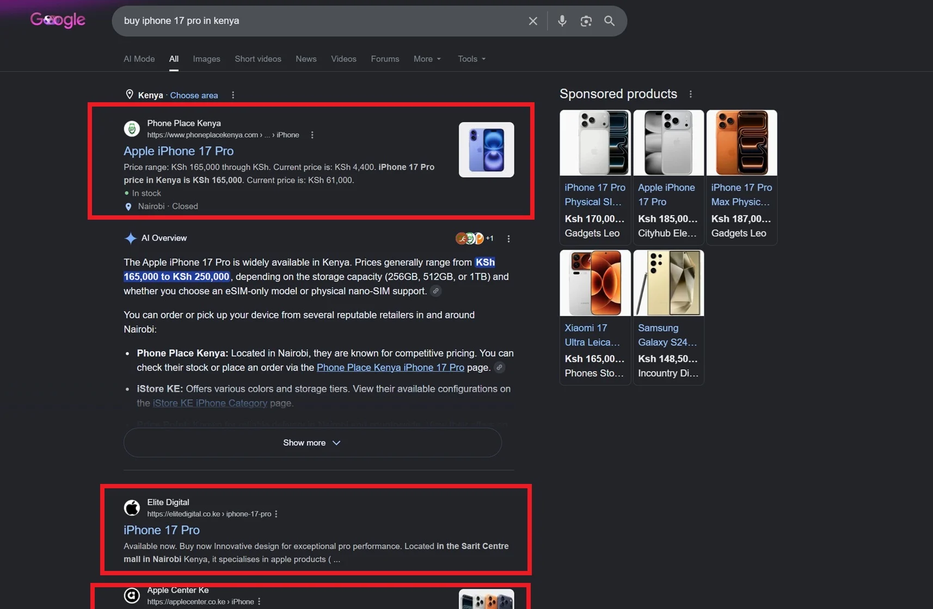
Task: Switch to Short videos tab
Action: click(258, 59)
